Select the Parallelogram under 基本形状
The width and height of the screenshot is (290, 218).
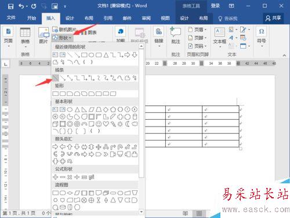[91, 109]
